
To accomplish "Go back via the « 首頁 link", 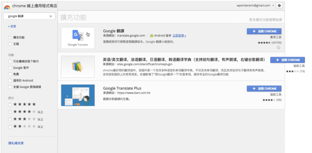I will [12, 26].
